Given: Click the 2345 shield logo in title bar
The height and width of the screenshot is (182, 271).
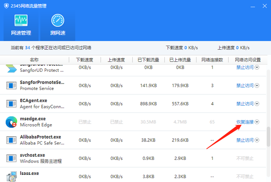Looking at the screenshot, I should [x=5, y=5].
